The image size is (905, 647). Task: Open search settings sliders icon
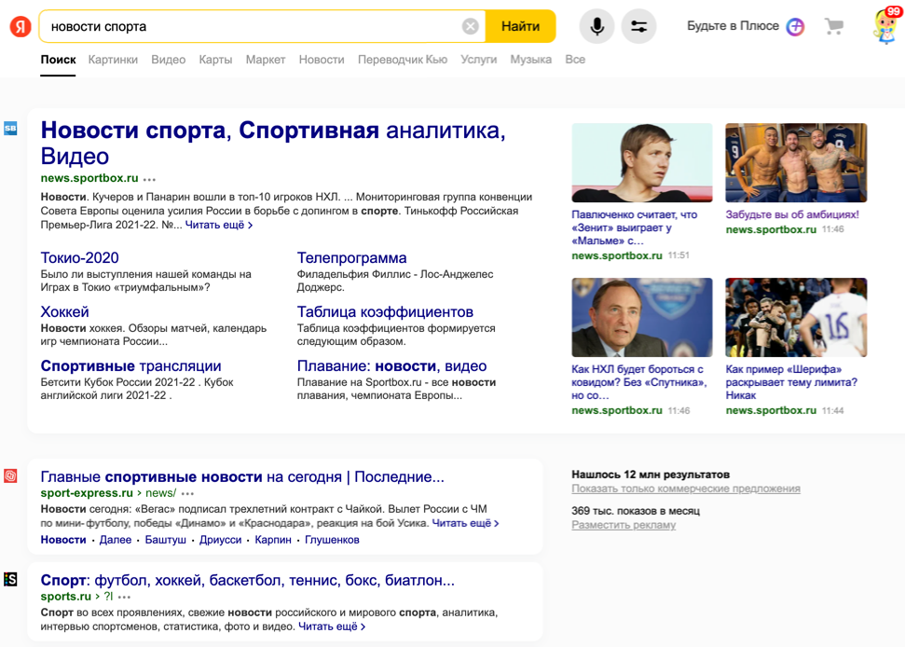[x=639, y=26]
